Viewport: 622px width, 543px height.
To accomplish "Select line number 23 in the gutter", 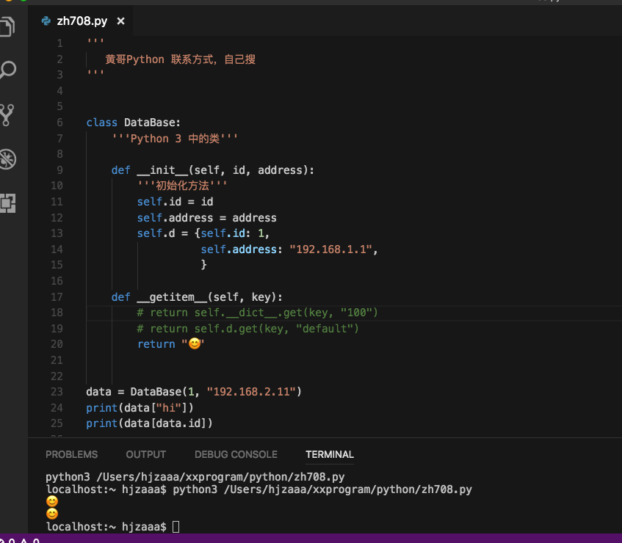I will point(57,392).
